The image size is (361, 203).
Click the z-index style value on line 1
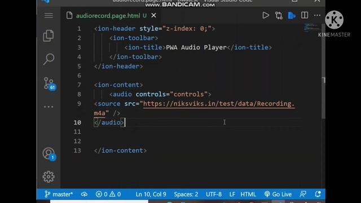(x=187, y=29)
